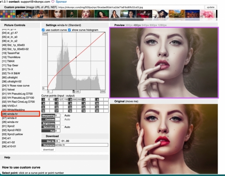The image size is (225, 176).
Task: Toggle 'show curve histogram' checkbox
Action: pyautogui.click(x=70, y=30)
